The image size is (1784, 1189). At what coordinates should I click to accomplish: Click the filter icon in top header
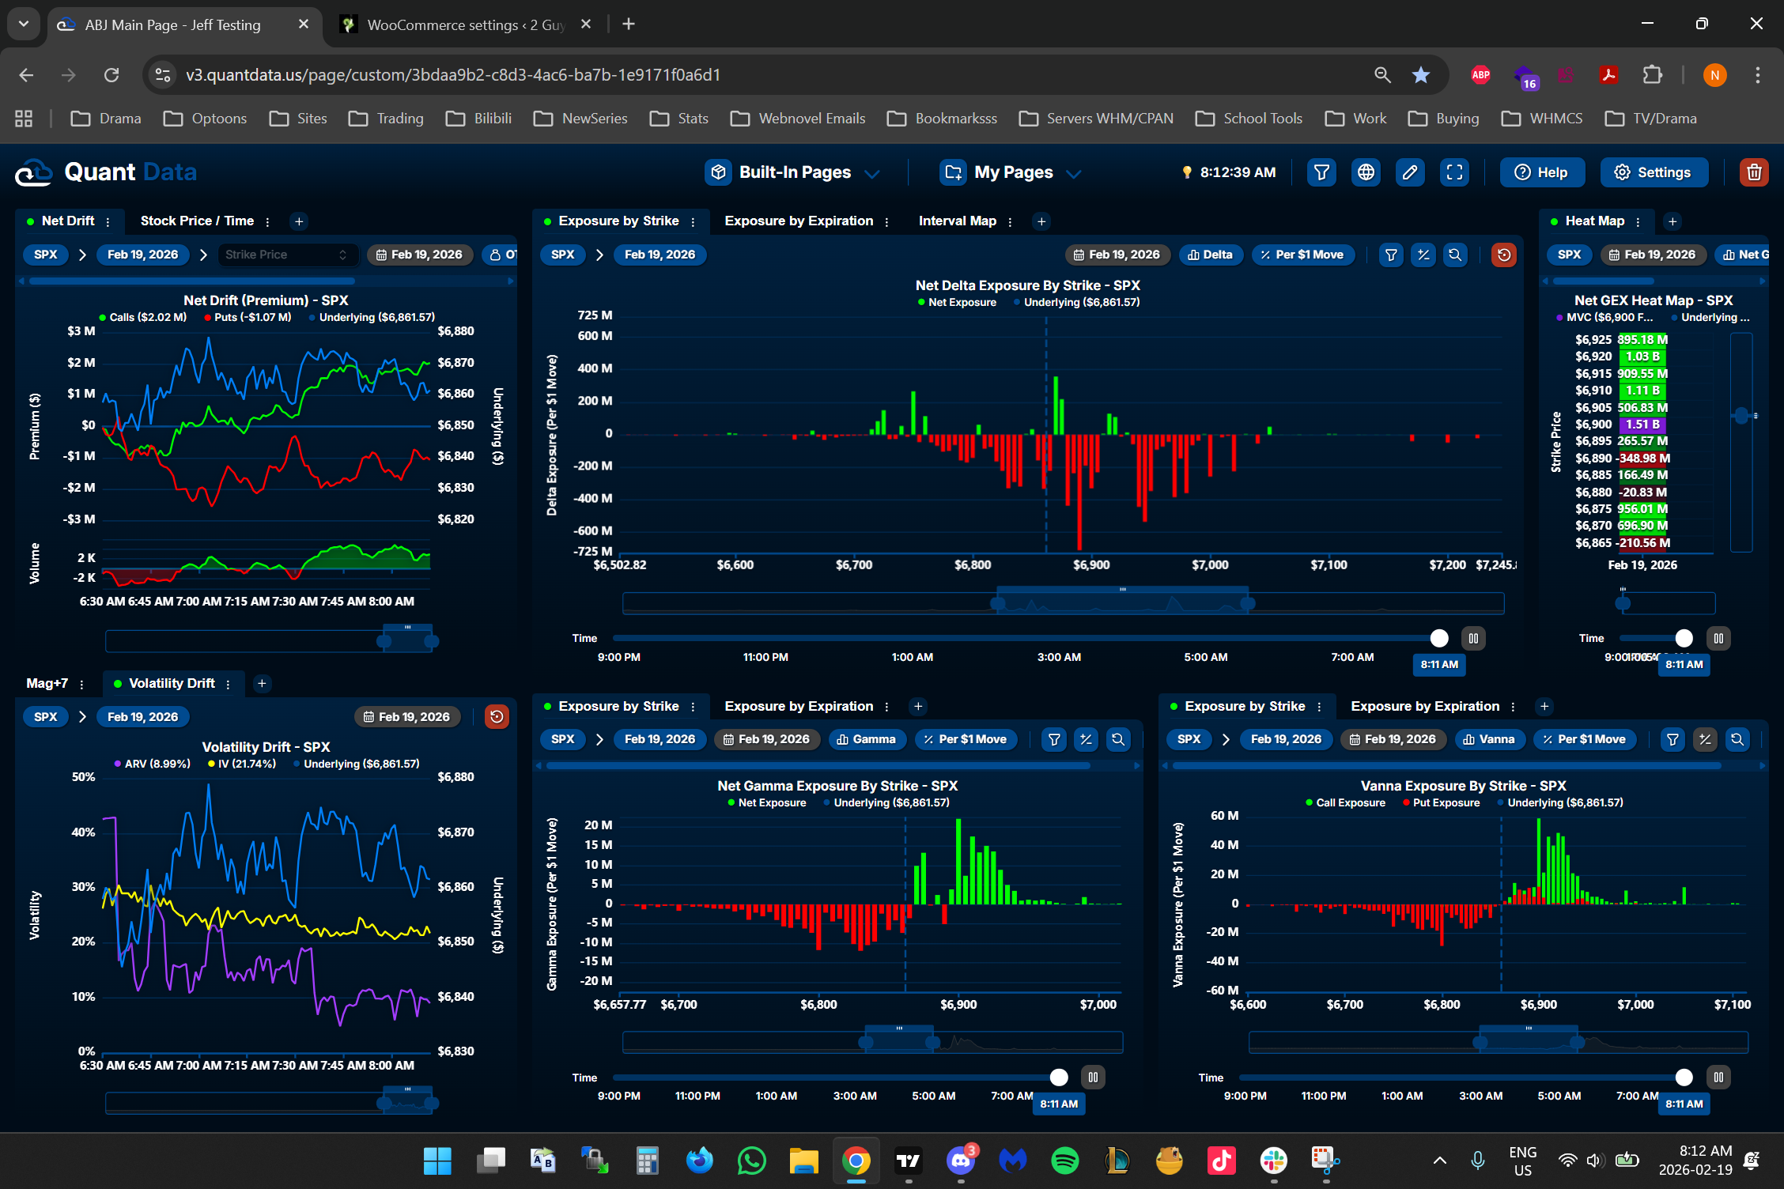pos(1321,172)
